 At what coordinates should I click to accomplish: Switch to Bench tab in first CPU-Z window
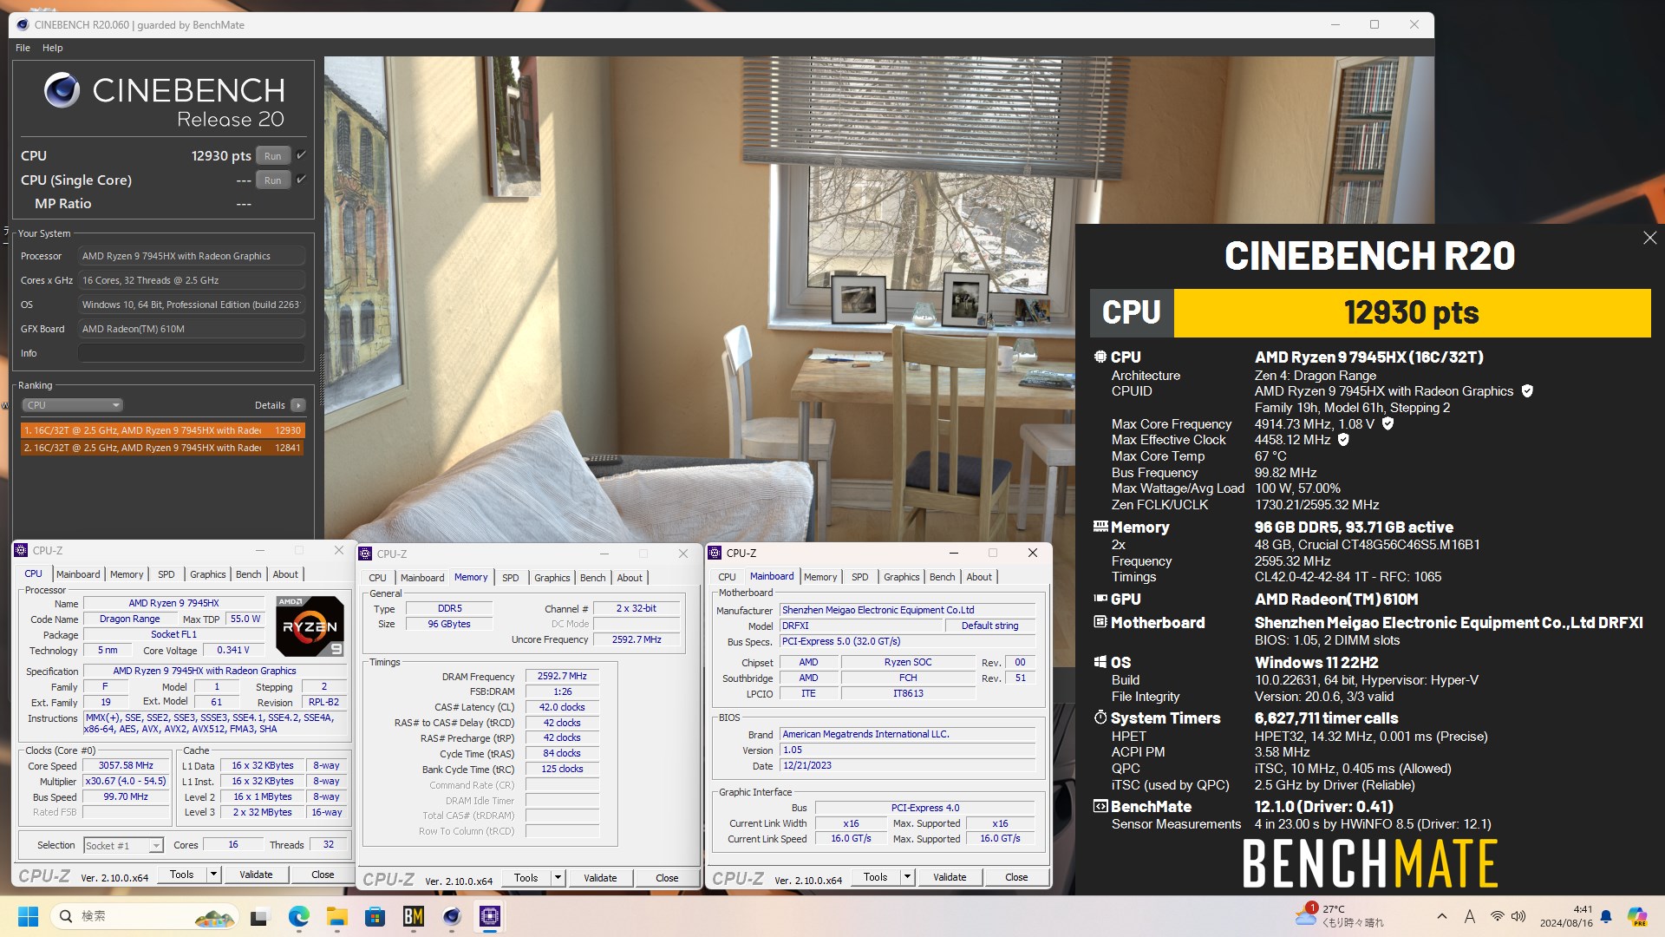point(249,574)
